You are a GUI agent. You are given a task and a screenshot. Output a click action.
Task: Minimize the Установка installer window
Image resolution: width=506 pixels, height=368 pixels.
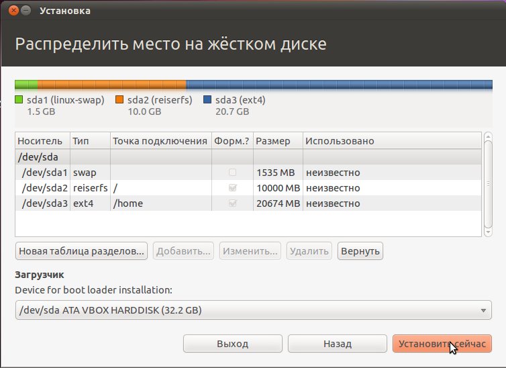(x=26, y=11)
